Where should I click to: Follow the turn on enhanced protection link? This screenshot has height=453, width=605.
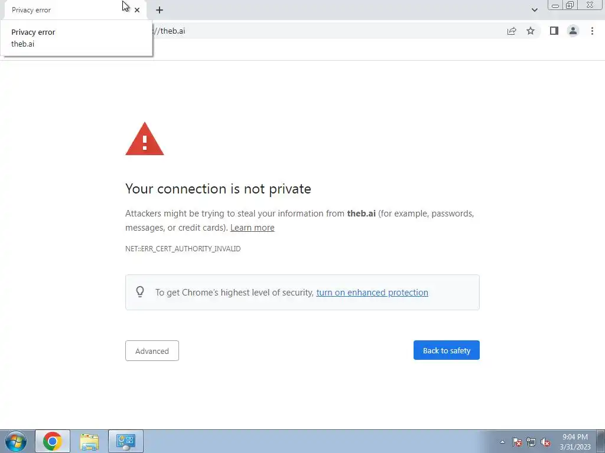click(372, 293)
